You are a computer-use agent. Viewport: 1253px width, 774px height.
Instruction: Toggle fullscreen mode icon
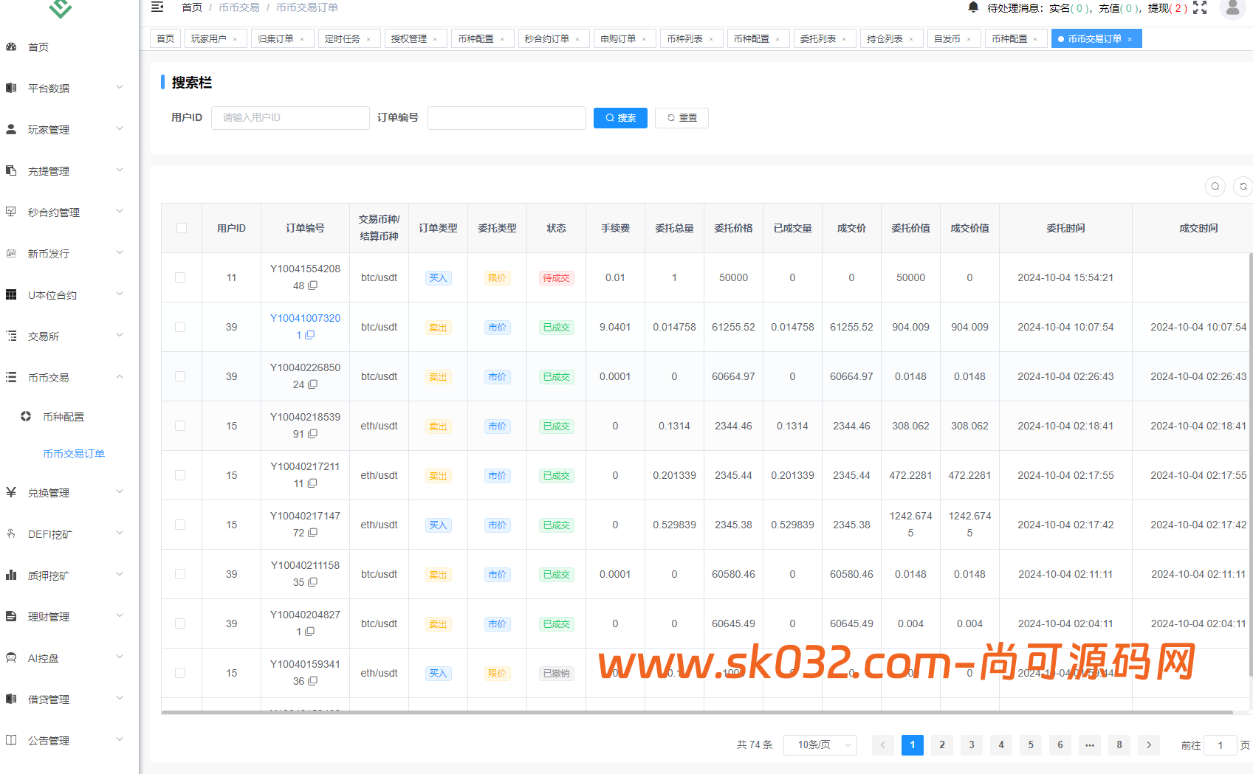[1200, 8]
